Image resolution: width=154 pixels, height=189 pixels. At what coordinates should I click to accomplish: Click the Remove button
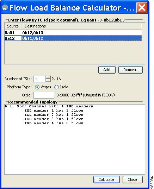[x=130, y=70]
